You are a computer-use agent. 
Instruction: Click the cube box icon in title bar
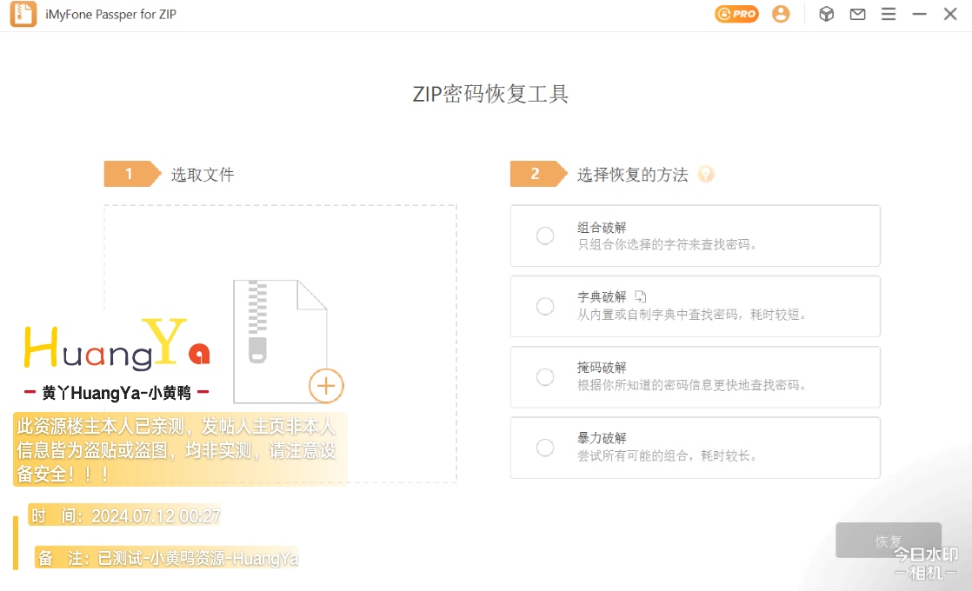tap(827, 14)
